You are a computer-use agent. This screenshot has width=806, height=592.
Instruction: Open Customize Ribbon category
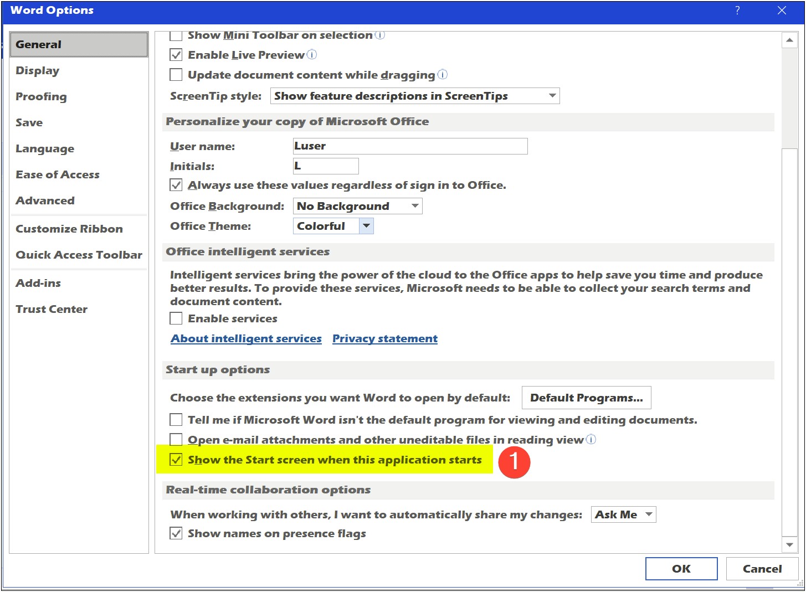(x=79, y=229)
